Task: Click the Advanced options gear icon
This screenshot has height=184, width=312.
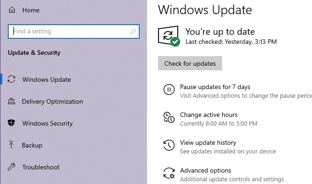Action: click(x=169, y=173)
